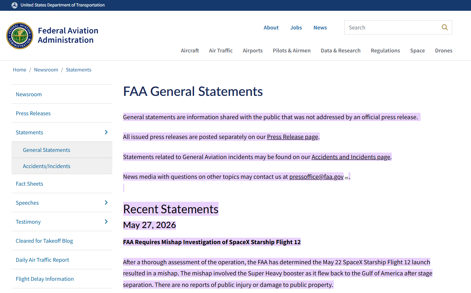The image size is (471, 293).
Task: Expand the Testimony sidebar chevron
Action: pos(106,222)
